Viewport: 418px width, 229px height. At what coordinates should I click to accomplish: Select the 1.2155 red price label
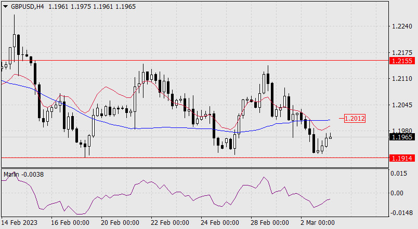pyautogui.click(x=403, y=61)
